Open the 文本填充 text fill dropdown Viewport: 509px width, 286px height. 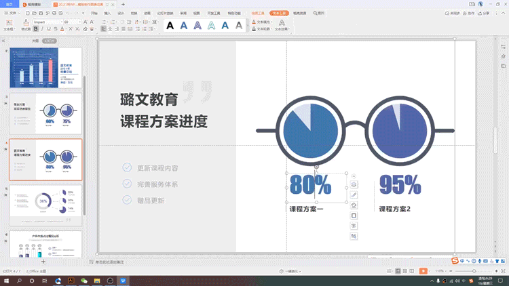[262, 22]
